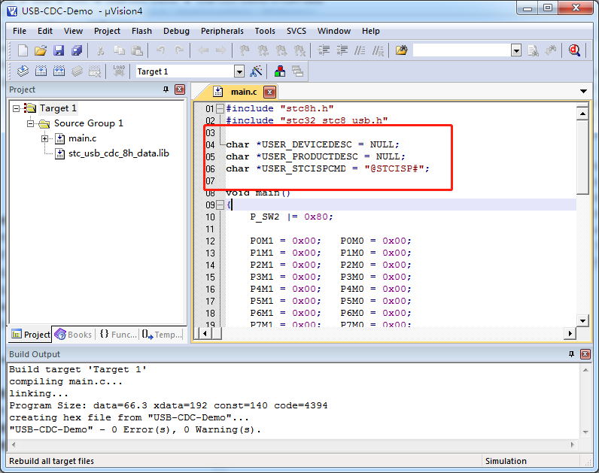Image resolution: width=599 pixels, height=473 pixels.
Task: Click the Undo arrow icon
Action: 161,50
